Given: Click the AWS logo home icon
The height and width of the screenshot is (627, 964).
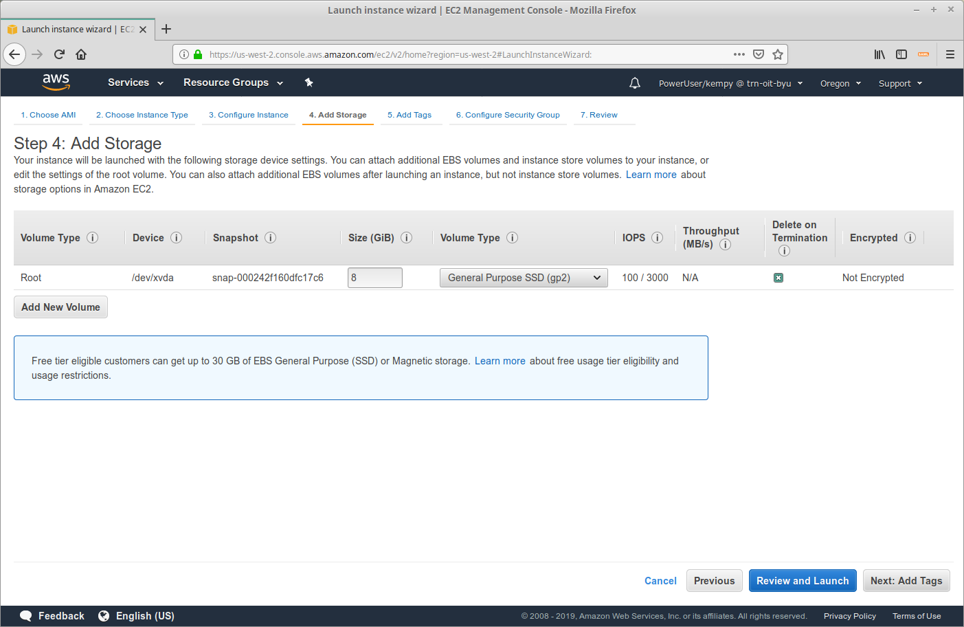Looking at the screenshot, I should tap(56, 82).
